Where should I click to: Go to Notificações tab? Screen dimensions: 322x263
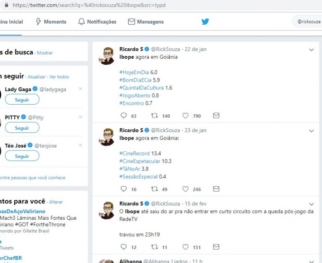pyautogui.click(x=97, y=22)
